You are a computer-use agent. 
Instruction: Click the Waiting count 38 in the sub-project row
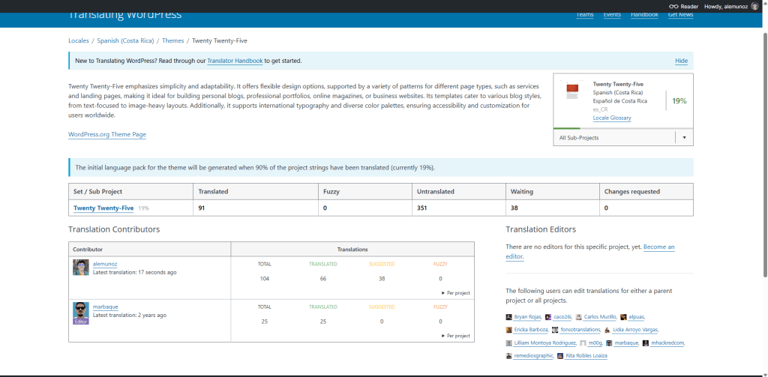click(x=514, y=208)
